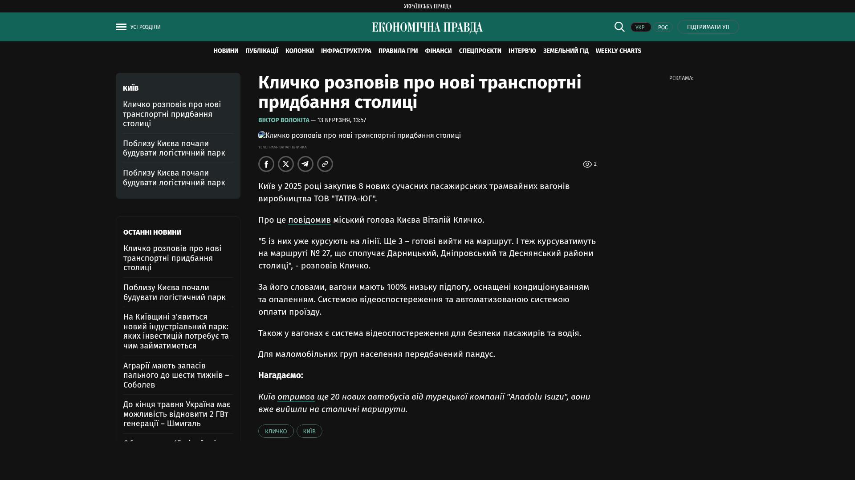Screen dimensions: 855x480
Task: Open the Weekly Charts menu section
Action: tap(618, 51)
